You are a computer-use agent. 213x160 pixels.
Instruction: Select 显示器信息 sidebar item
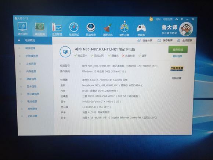[33, 94]
